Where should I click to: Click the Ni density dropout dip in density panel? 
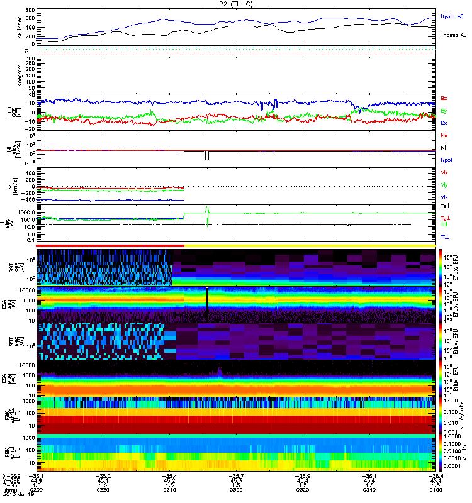click(207, 159)
